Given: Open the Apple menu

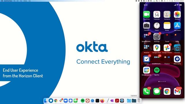Looking at the screenshot, I should point(2,1).
